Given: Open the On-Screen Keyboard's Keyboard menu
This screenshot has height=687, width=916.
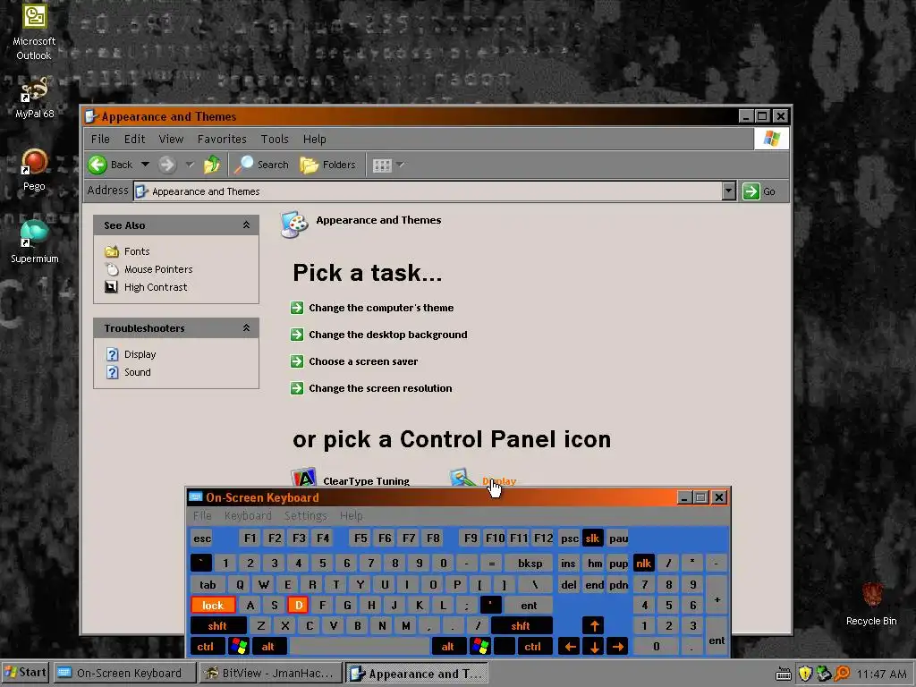Looking at the screenshot, I should point(248,516).
